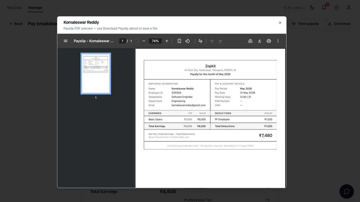Open the PDF viewer sidebar menu icon

click(x=66, y=41)
